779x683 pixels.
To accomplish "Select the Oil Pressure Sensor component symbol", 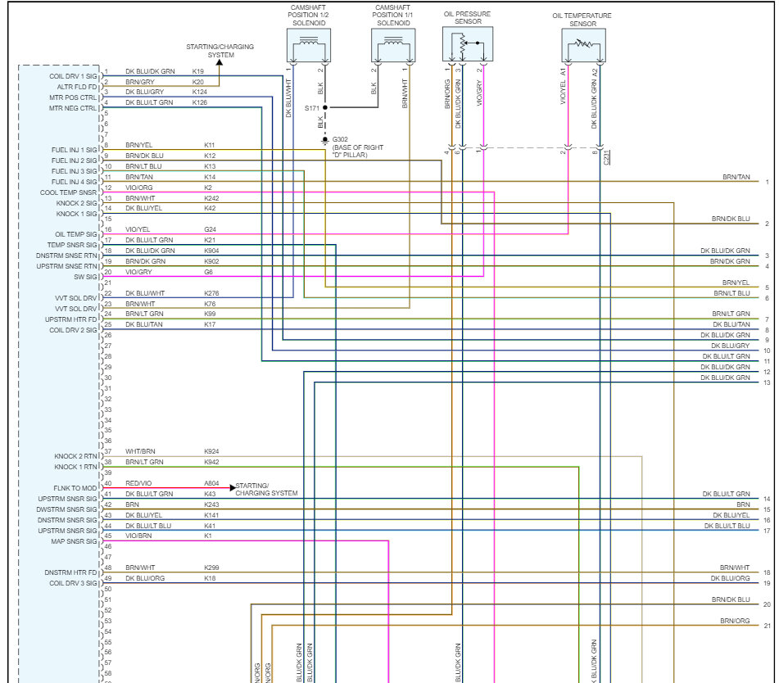I will pos(468,44).
